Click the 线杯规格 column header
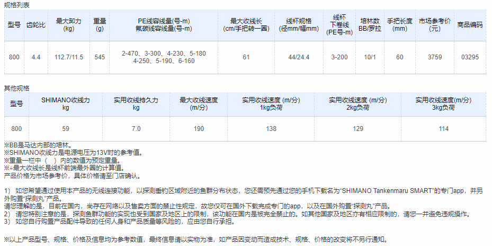The width and height of the screenshot is (492, 246). pos(299,25)
